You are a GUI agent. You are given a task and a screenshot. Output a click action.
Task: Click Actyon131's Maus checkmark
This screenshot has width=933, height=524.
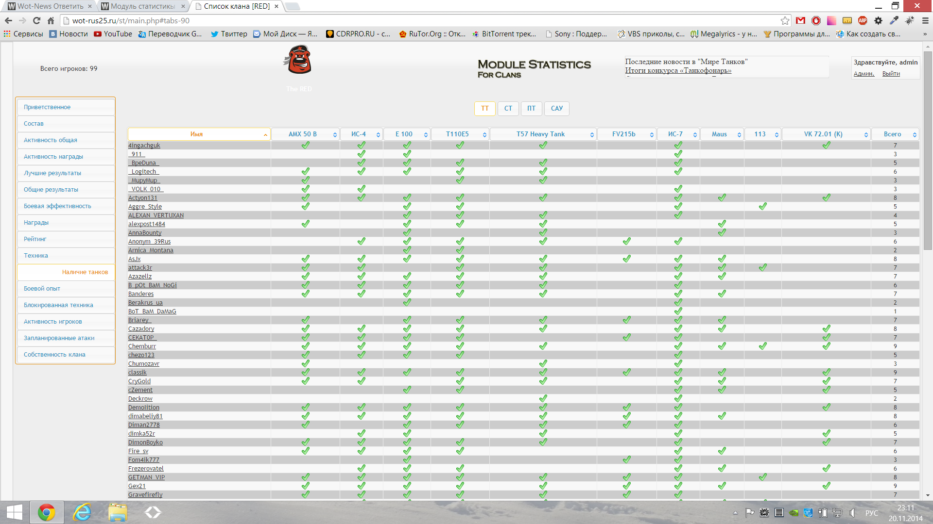point(722,197)
